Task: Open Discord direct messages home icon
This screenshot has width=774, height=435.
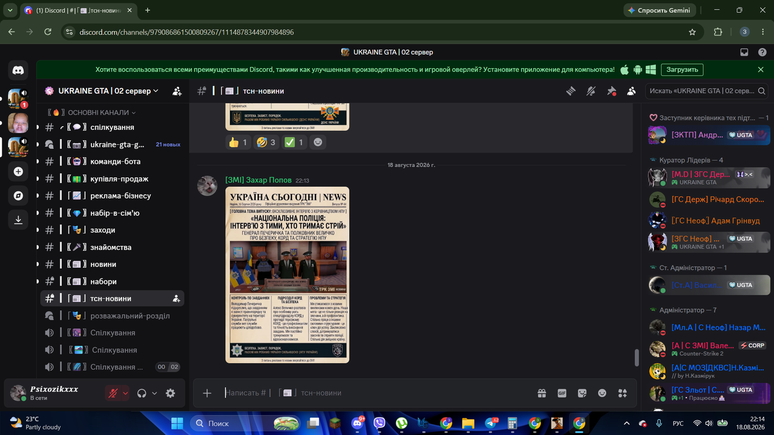Action: (18, 71)
